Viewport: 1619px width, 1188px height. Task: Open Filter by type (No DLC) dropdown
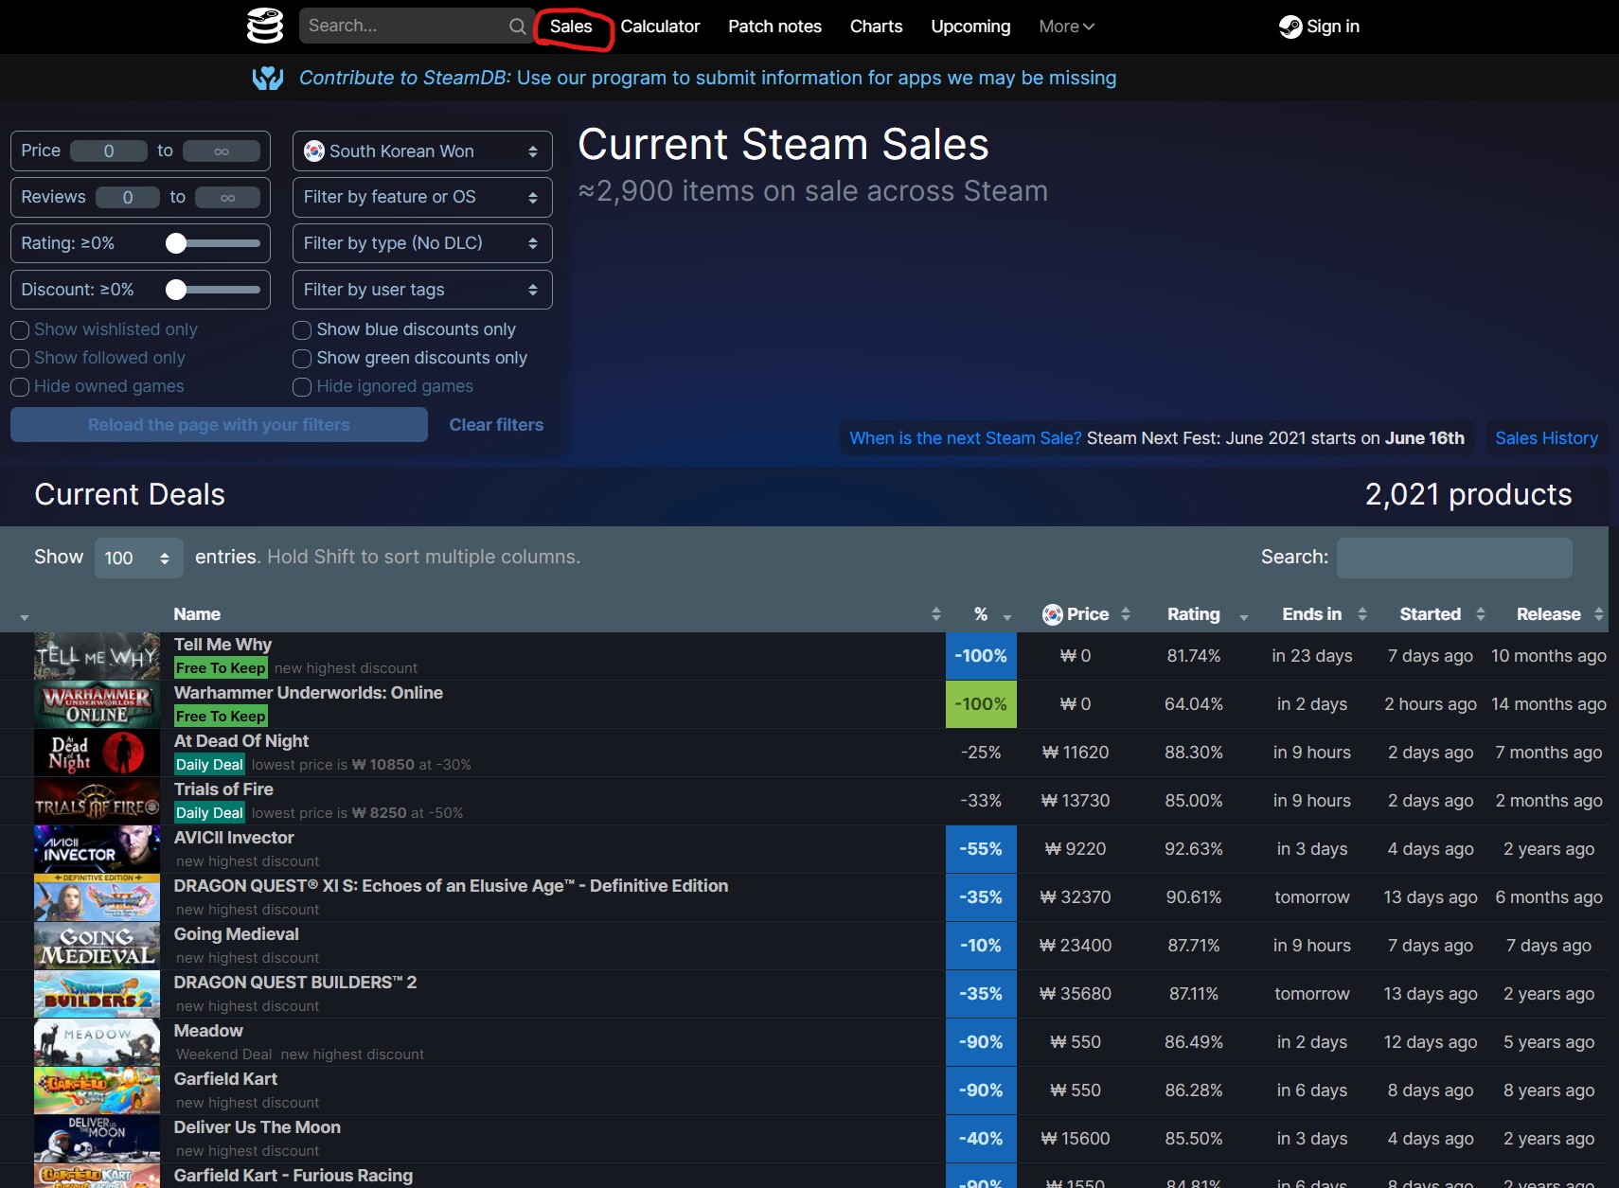422,243
